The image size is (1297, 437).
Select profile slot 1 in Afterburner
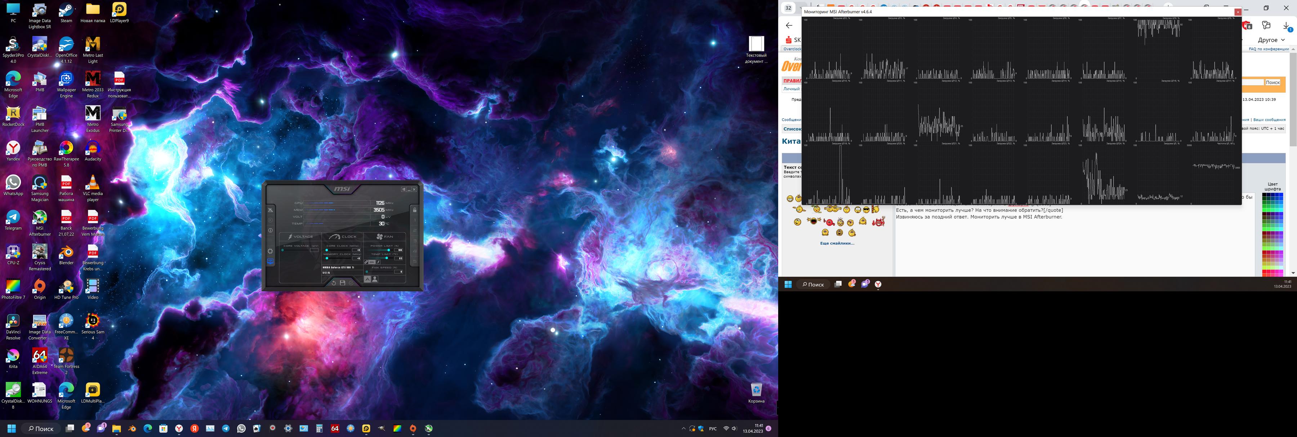415,220
